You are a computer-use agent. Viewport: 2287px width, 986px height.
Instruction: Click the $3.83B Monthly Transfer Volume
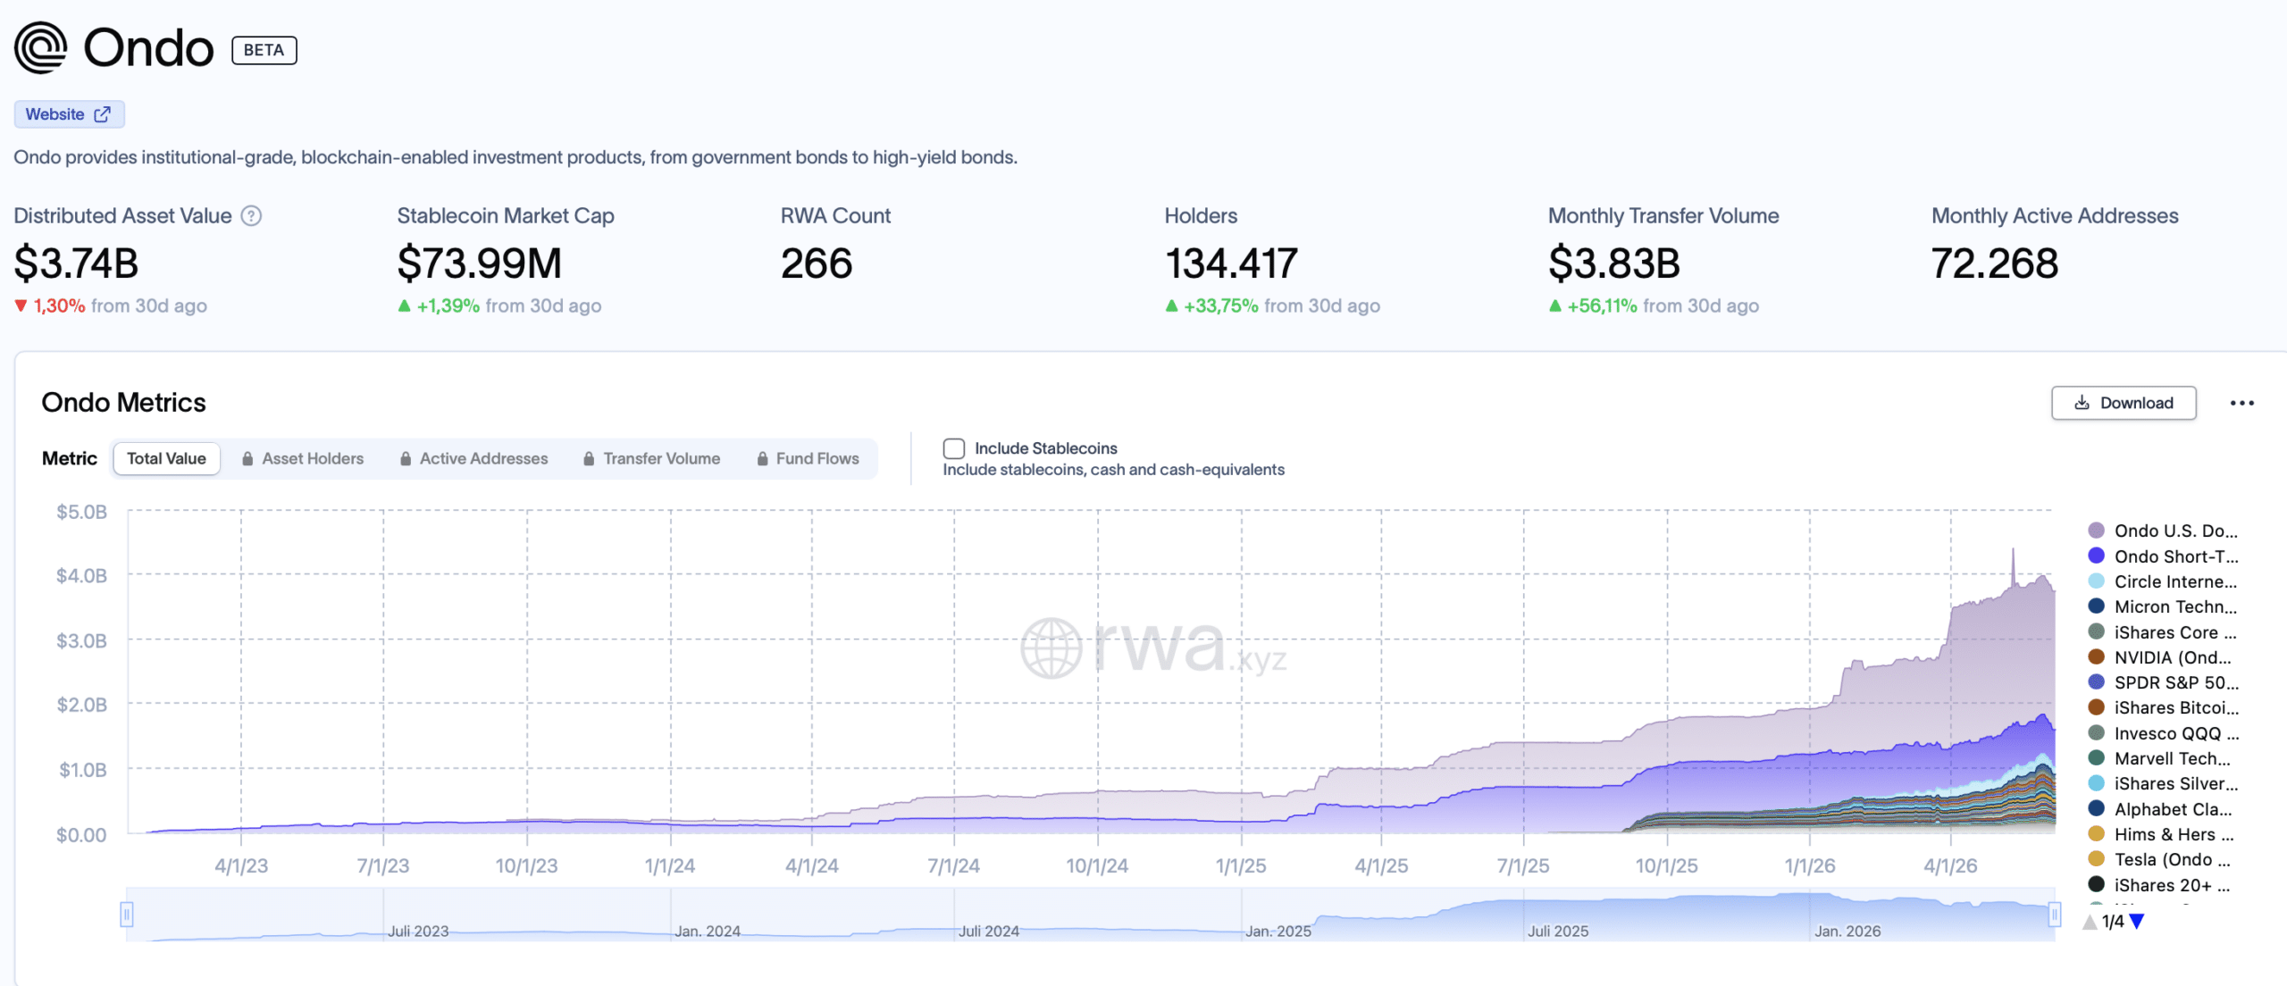point(1614,263)
